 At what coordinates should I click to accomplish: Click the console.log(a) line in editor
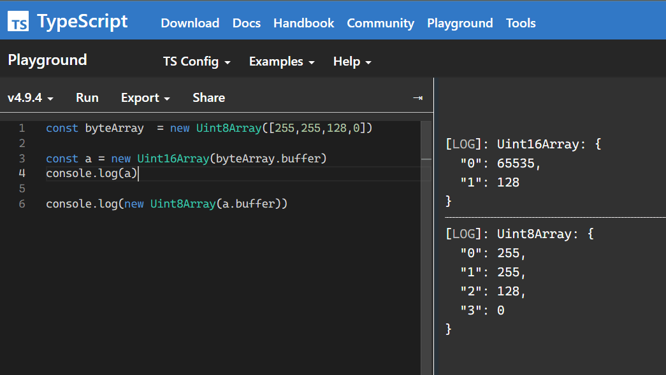click(91, 174)
